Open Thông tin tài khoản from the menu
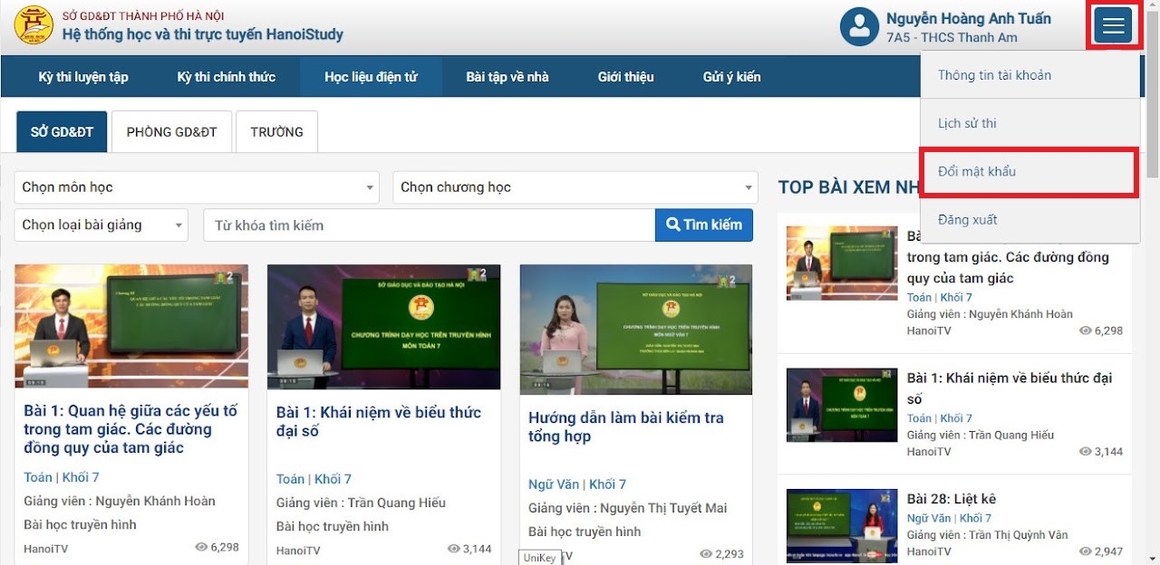 coord(995,75)
